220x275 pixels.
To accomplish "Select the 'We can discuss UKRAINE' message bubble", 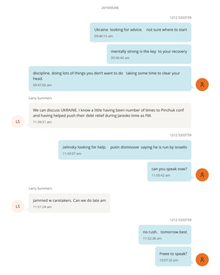I will [110, 115].
